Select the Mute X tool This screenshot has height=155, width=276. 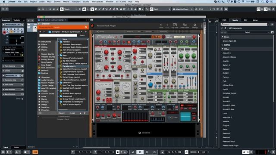click(114, 9)
